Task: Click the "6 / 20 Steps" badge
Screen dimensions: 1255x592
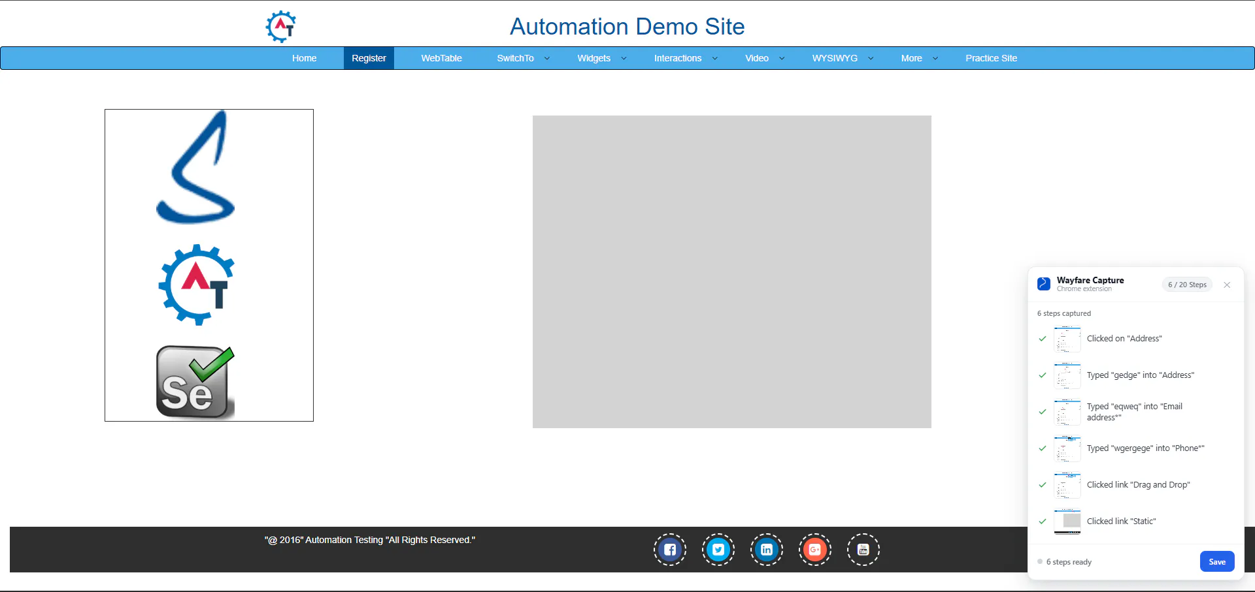Action: [1187, 285]
